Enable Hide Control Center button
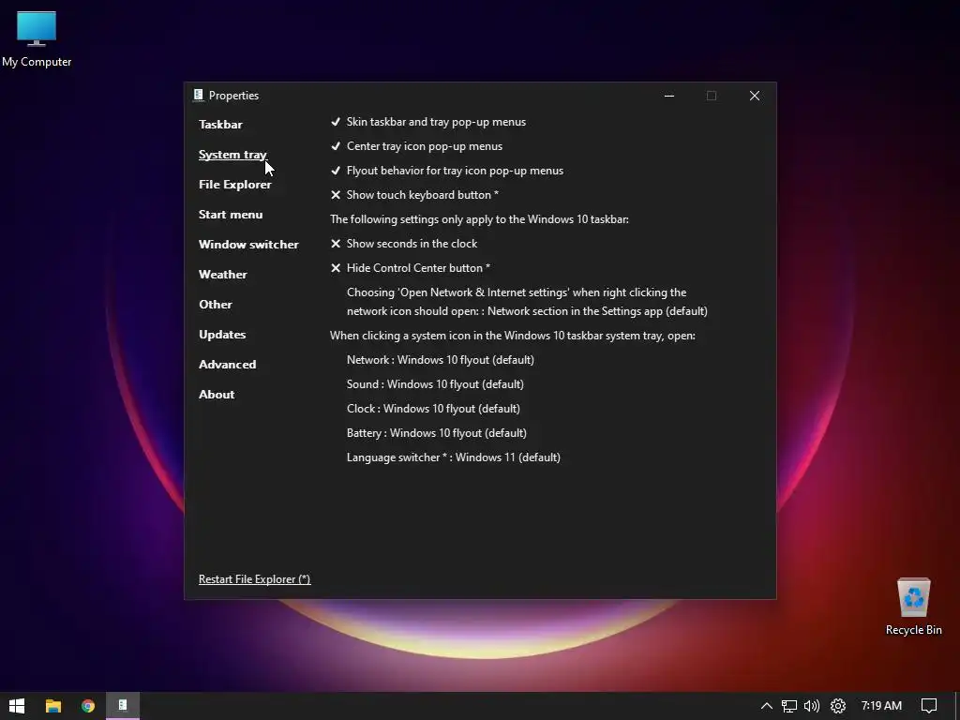Viewport: 960px width, 720px height. [411, 268]
